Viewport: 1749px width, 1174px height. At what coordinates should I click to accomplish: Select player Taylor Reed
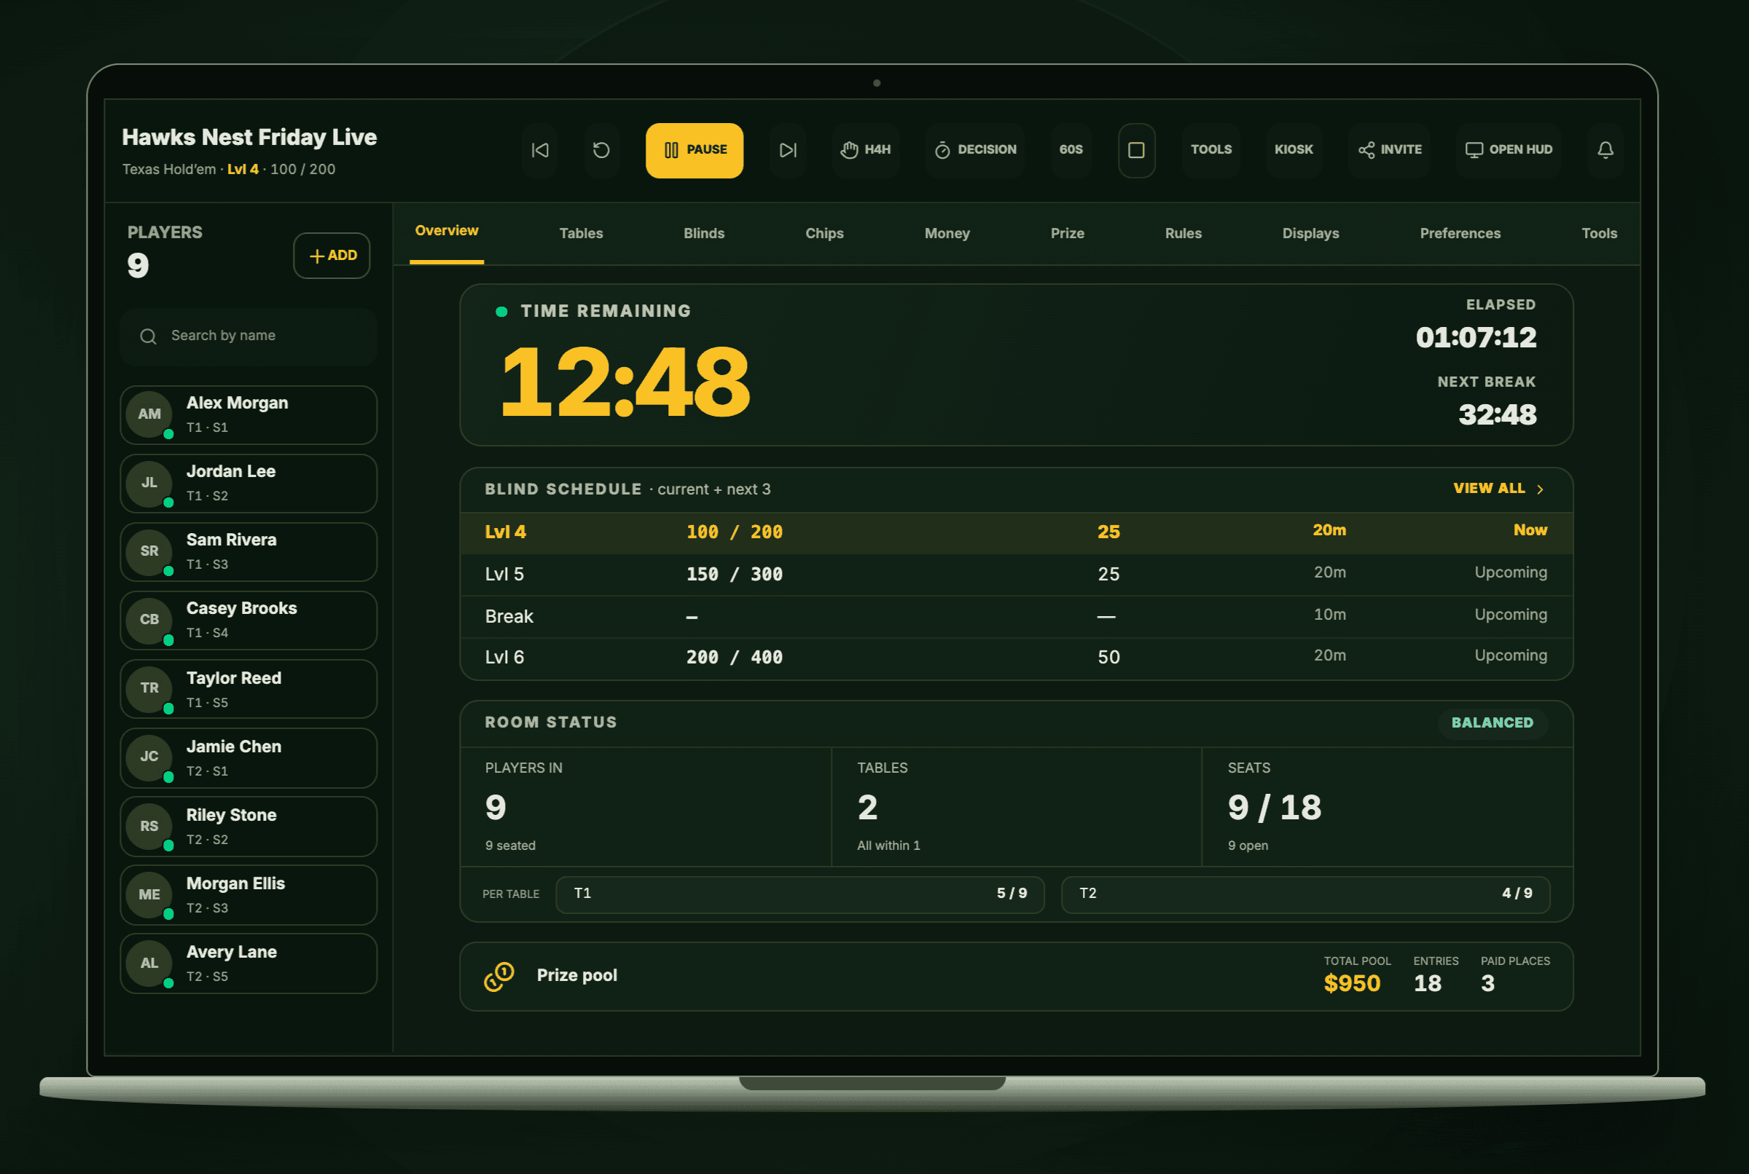(x=249, y=690)
